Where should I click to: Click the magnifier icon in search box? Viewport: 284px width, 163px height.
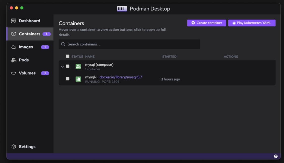click(63, 44)
